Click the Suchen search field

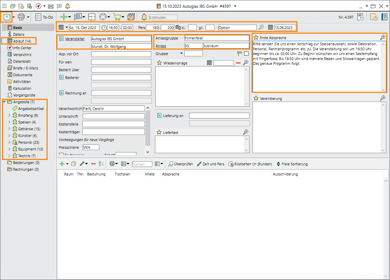coord(142,164)
